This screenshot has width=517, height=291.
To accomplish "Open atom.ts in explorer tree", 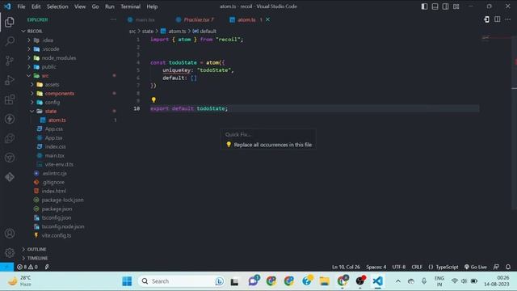I will click(x=57, y=120).
